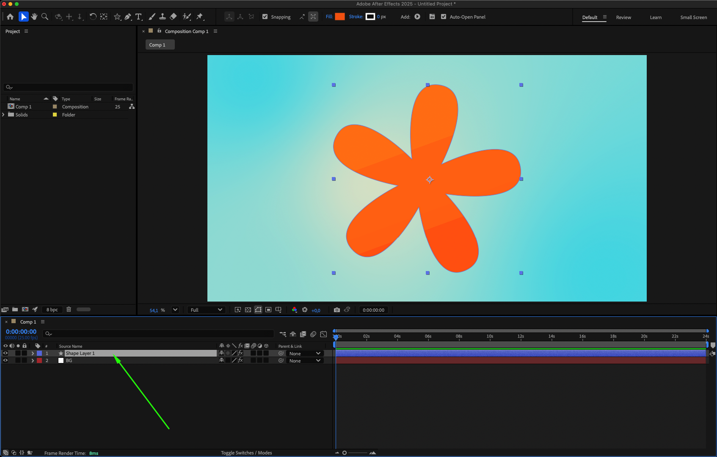
Task: Select the Pen tool
Action: 128,17
